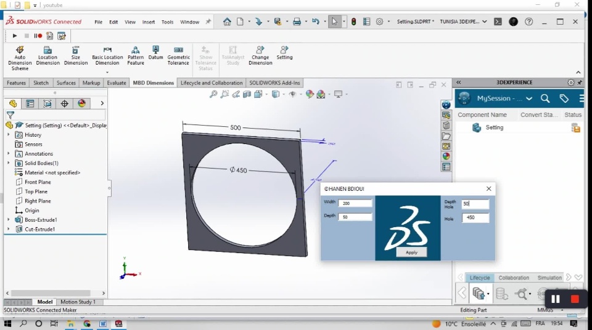Image resolution: width=592 pixels, height=330 pixels.
Task: Open Basic Location Dimension tool
Action: pyautogui.click(x=107, y=55)
